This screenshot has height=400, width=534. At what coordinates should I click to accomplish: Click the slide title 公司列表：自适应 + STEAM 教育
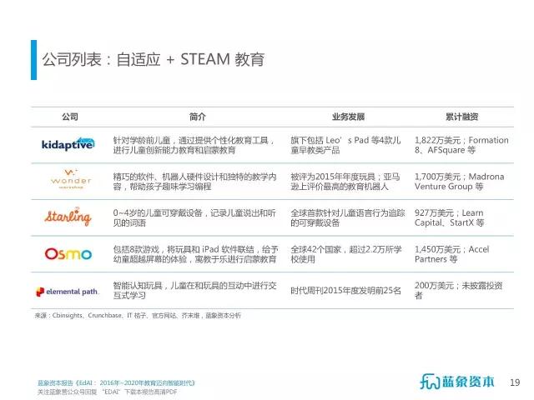coord(154,59)
